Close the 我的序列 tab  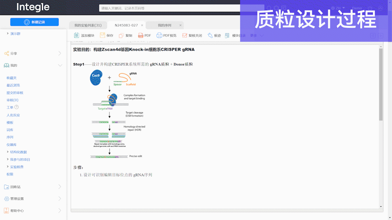click(x=180, y=25)
